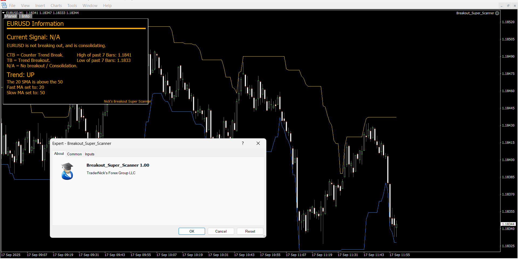Click "Fast MA set to: 20" line
Viewport: 518px width, 259px height.
click(x=25, y=87)
